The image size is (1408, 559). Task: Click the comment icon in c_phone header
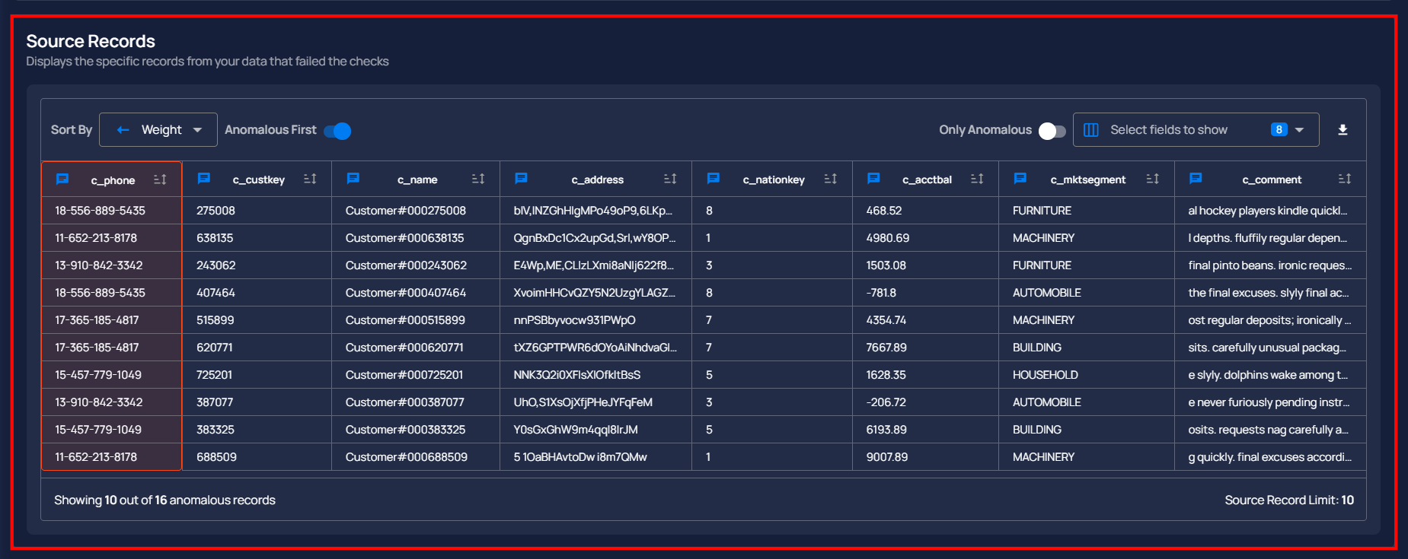tap(62, 179)
